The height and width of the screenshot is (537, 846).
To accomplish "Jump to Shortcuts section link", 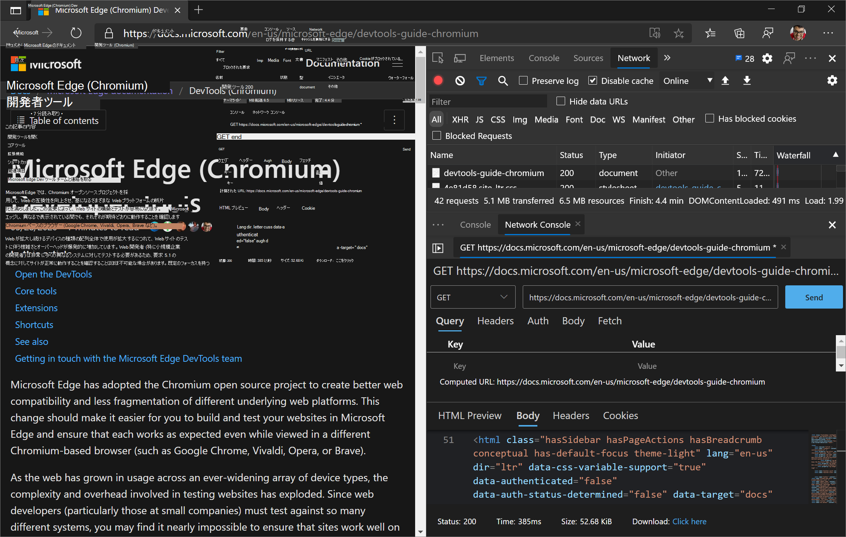I will pos(34,325).
